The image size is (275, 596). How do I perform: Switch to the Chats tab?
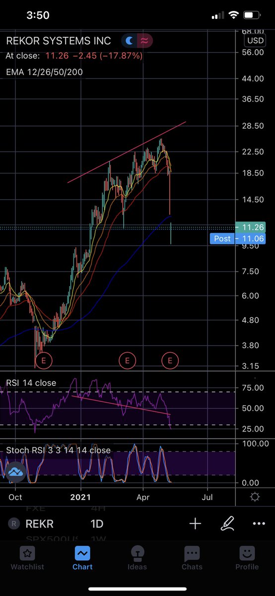tap(192, 558)
